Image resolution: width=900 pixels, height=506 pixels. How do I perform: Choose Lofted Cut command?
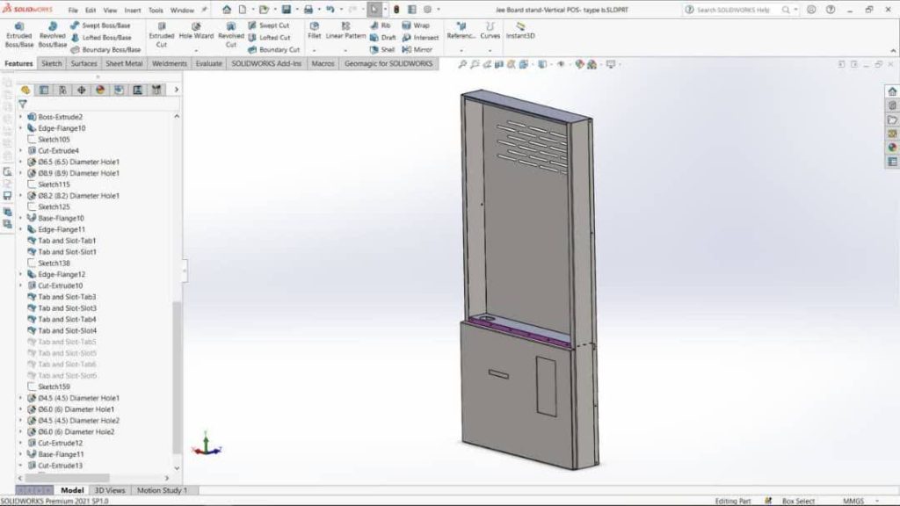[269, 38]
